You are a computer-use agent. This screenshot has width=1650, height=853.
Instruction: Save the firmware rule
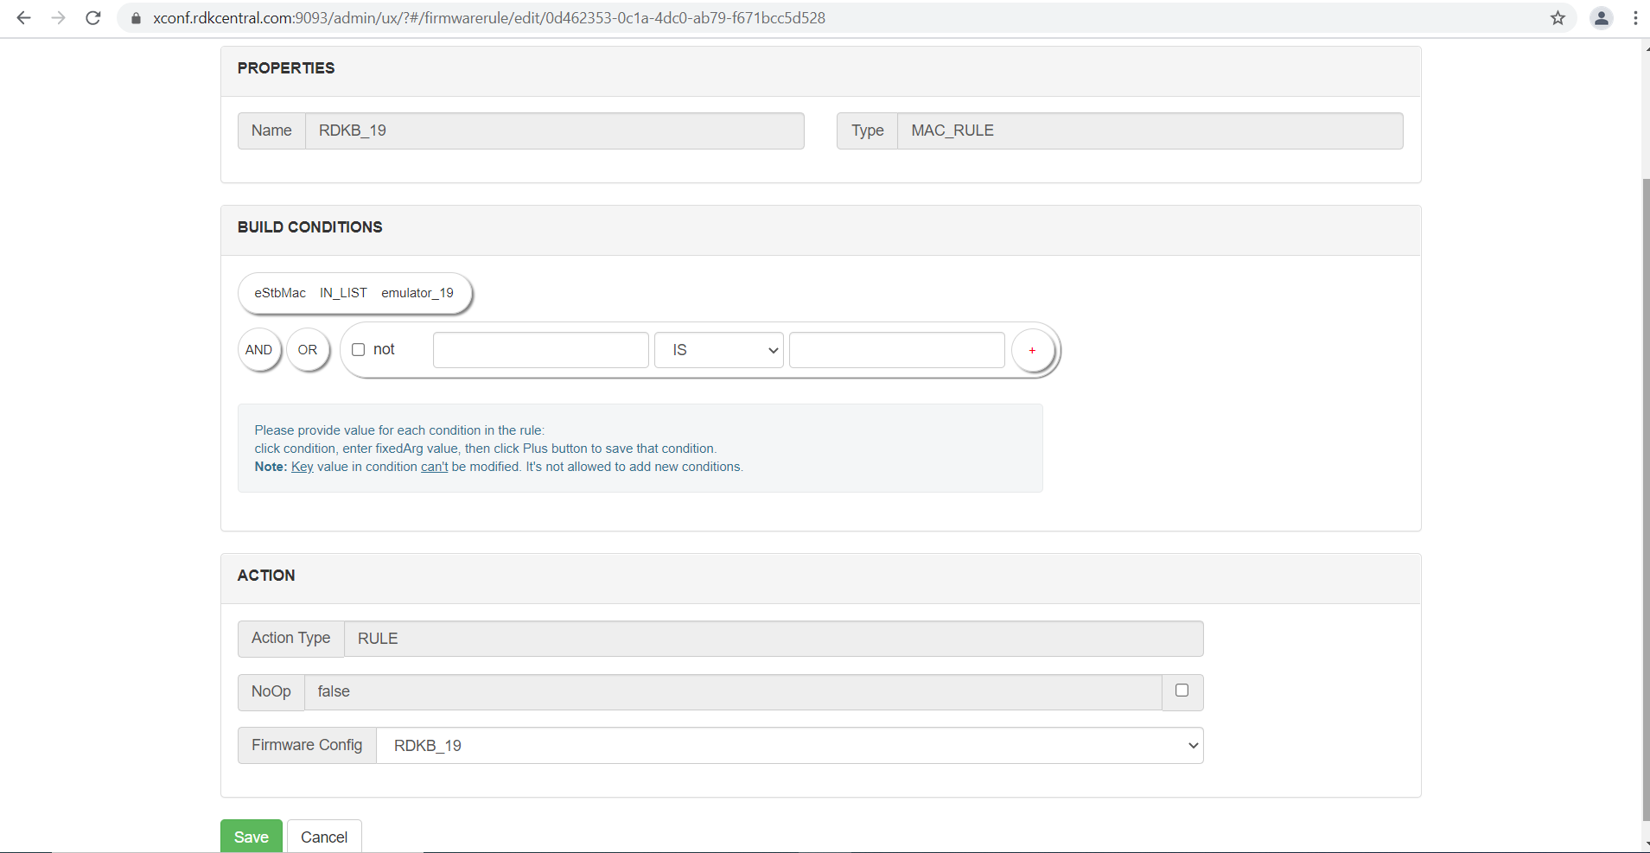click(x=251, y=837)
